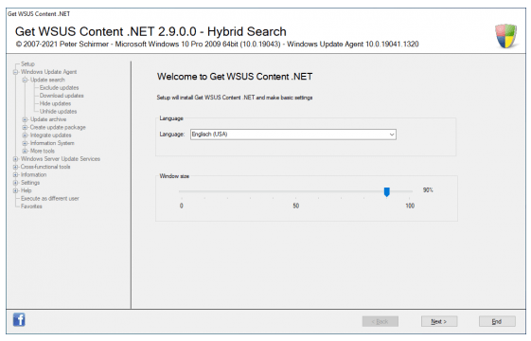Expand the Information node
The height and width of the screenshot is (341, 531).
click(x=15, y=174)
